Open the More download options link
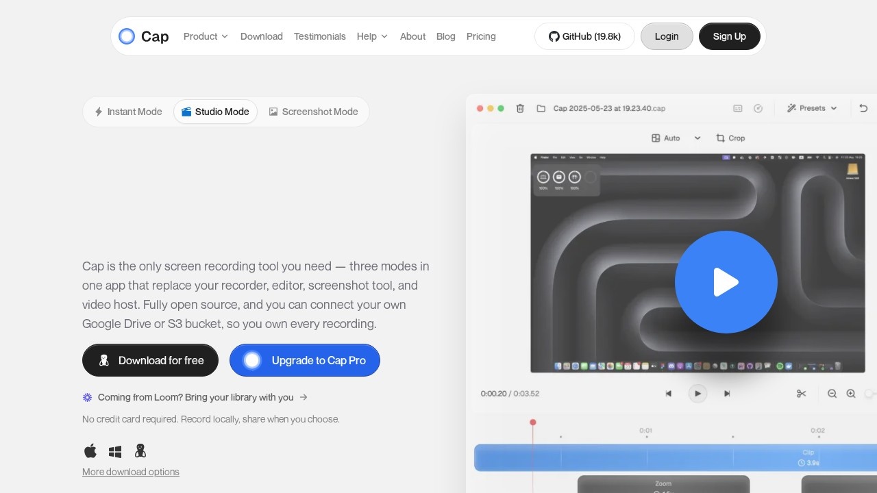Image resolution: width=877 pixels, height=493 pixels. [x=131, y=472]
